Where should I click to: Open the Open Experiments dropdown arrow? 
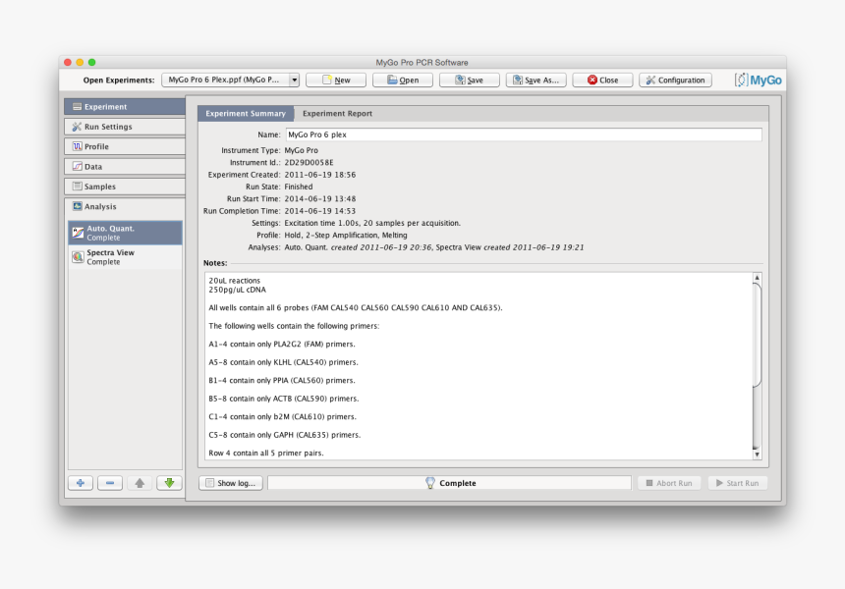click(294, 80)
